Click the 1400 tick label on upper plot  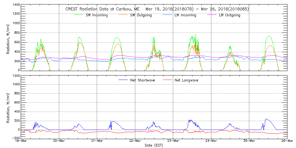[x=16, y=5]
